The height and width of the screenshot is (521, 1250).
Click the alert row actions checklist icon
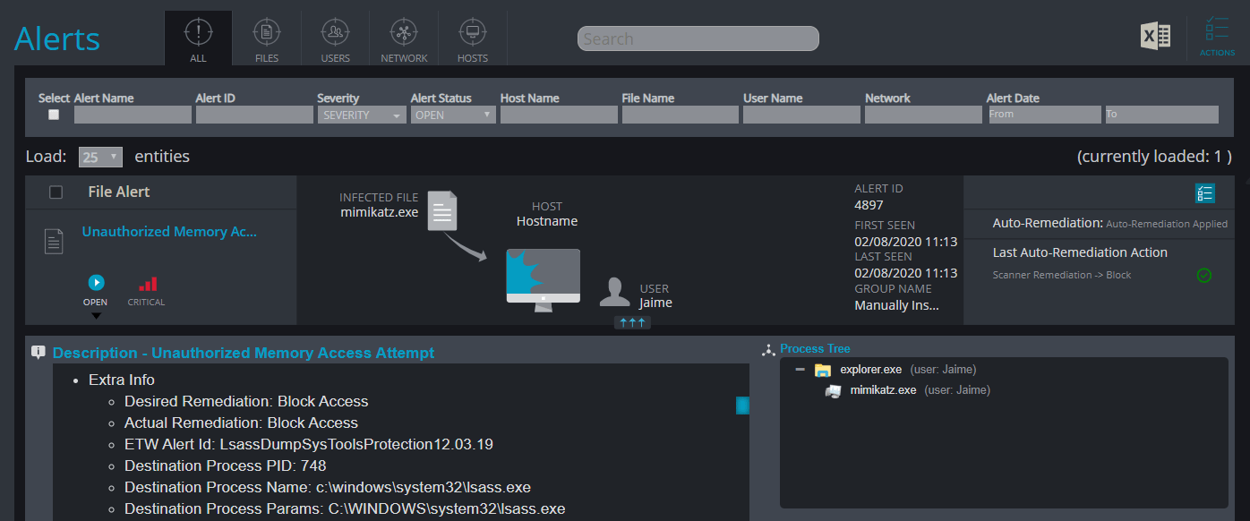click(1204, 193)
